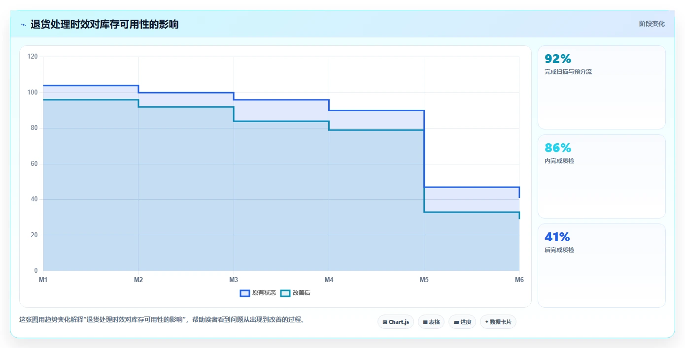The height and width of the screenshot is (348, 685).
Task: Select the 数据卡片 tag chip
Action: (x=498, y=322)
